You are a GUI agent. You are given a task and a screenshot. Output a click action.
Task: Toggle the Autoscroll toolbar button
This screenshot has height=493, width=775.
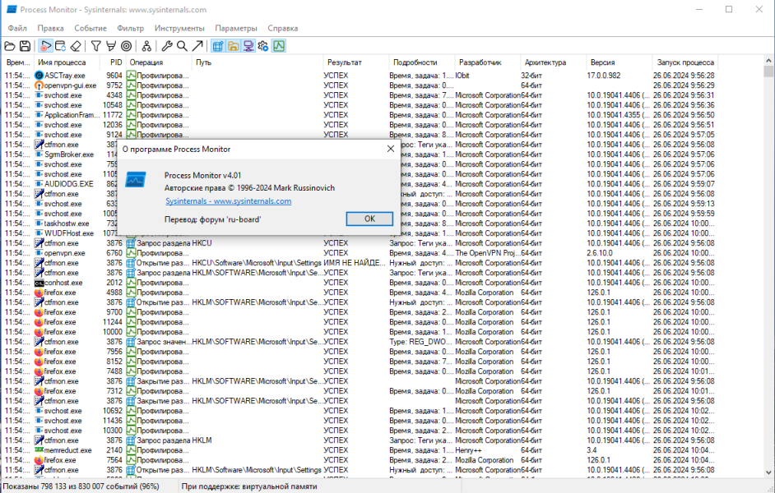point(60,46)
